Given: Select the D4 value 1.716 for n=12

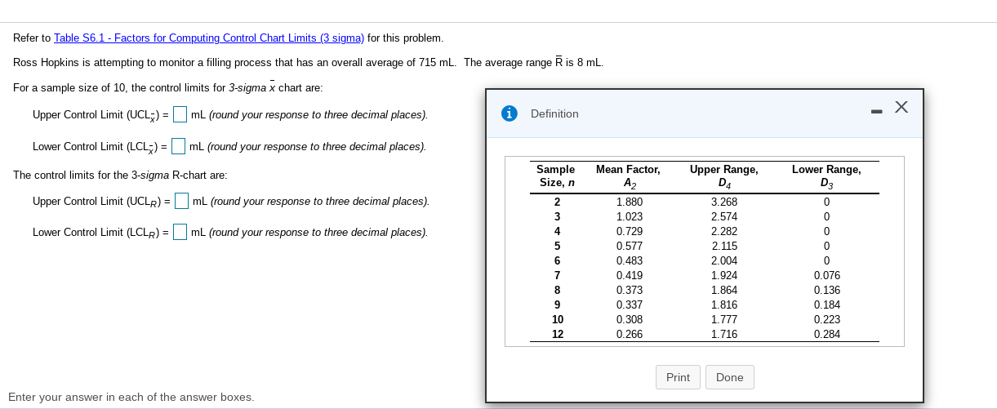Looking at the screenshot, I should point(724,334).
